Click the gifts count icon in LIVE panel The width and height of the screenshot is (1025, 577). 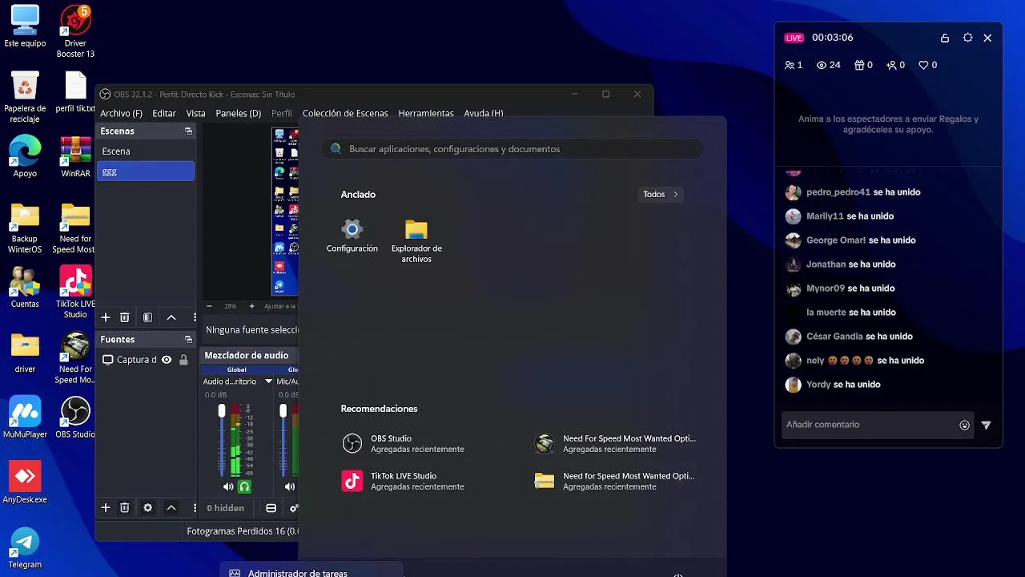click(x=859, y=65)
